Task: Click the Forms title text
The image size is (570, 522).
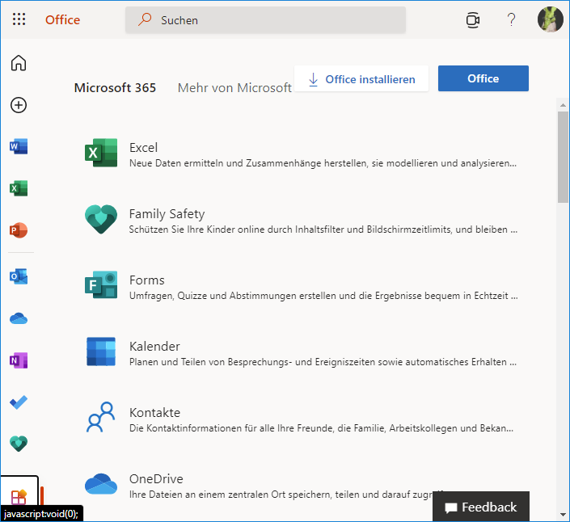Action: 147,280
